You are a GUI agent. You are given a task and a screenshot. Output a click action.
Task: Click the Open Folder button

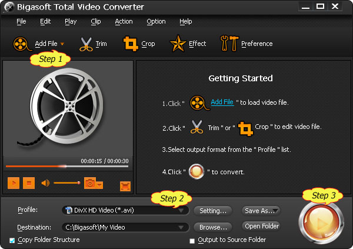pos(261,226)
